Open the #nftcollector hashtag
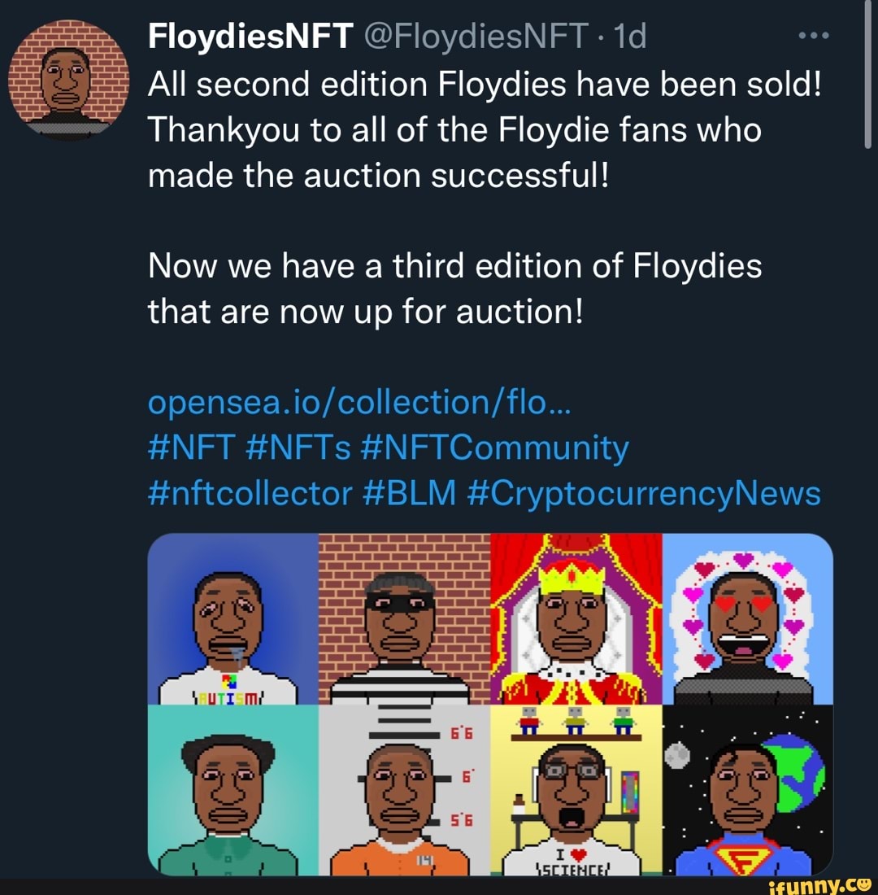 (x=250, y=494)
